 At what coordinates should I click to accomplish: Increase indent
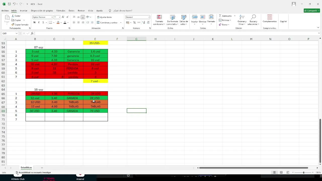(x=92, y=22)
